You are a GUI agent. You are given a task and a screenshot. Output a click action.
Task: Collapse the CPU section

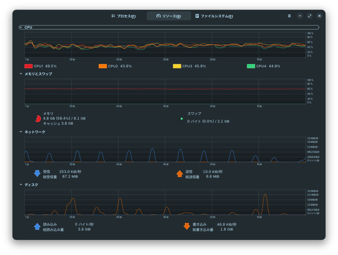[x=21, y=27]
